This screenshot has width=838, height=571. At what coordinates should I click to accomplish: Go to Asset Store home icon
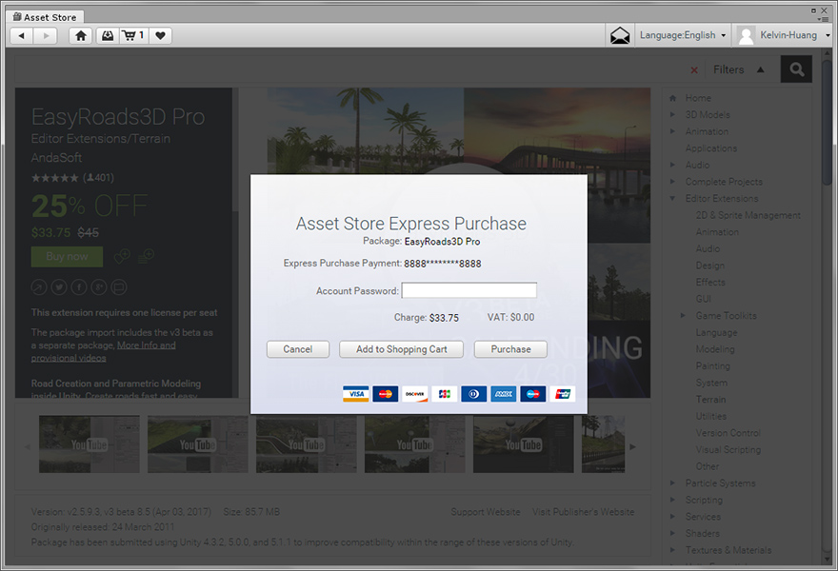(81, 35)
